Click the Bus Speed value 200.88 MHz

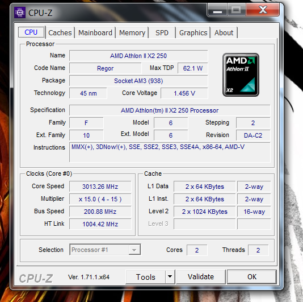(x=100, y=212)
